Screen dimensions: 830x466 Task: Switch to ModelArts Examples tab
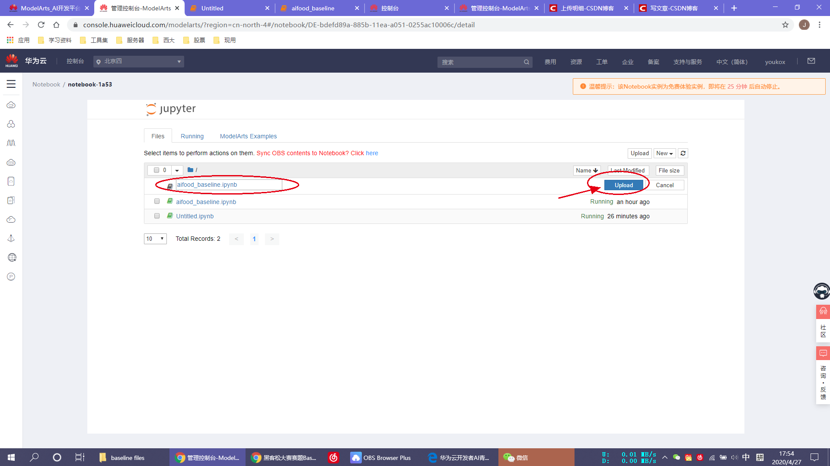coord(248,136)
